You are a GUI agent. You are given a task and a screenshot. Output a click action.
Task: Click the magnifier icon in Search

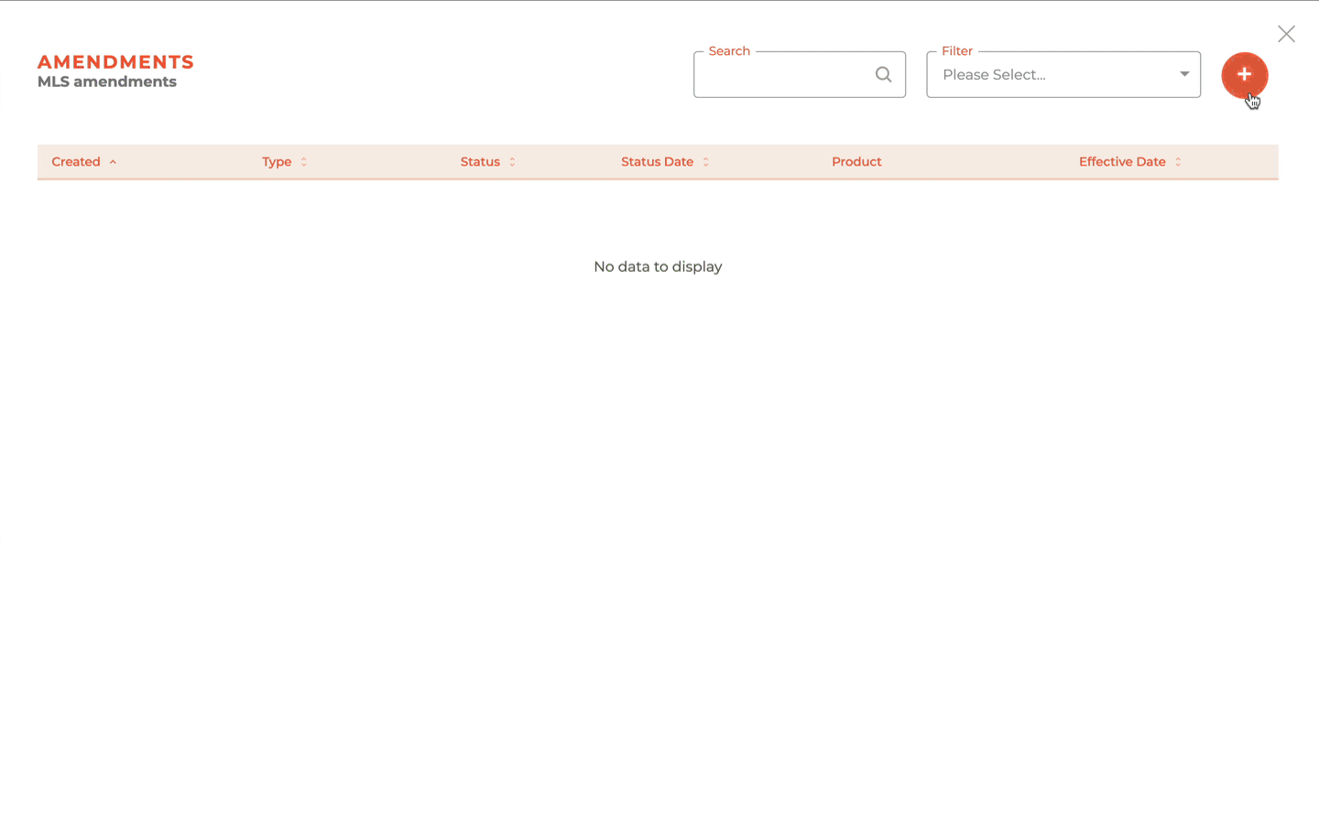pyautogui.click(x=883, y=75)
